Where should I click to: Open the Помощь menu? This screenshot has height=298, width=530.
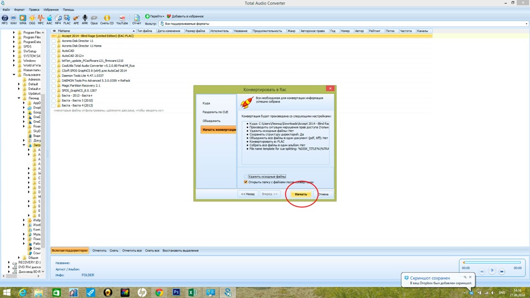tap(68, 10)
